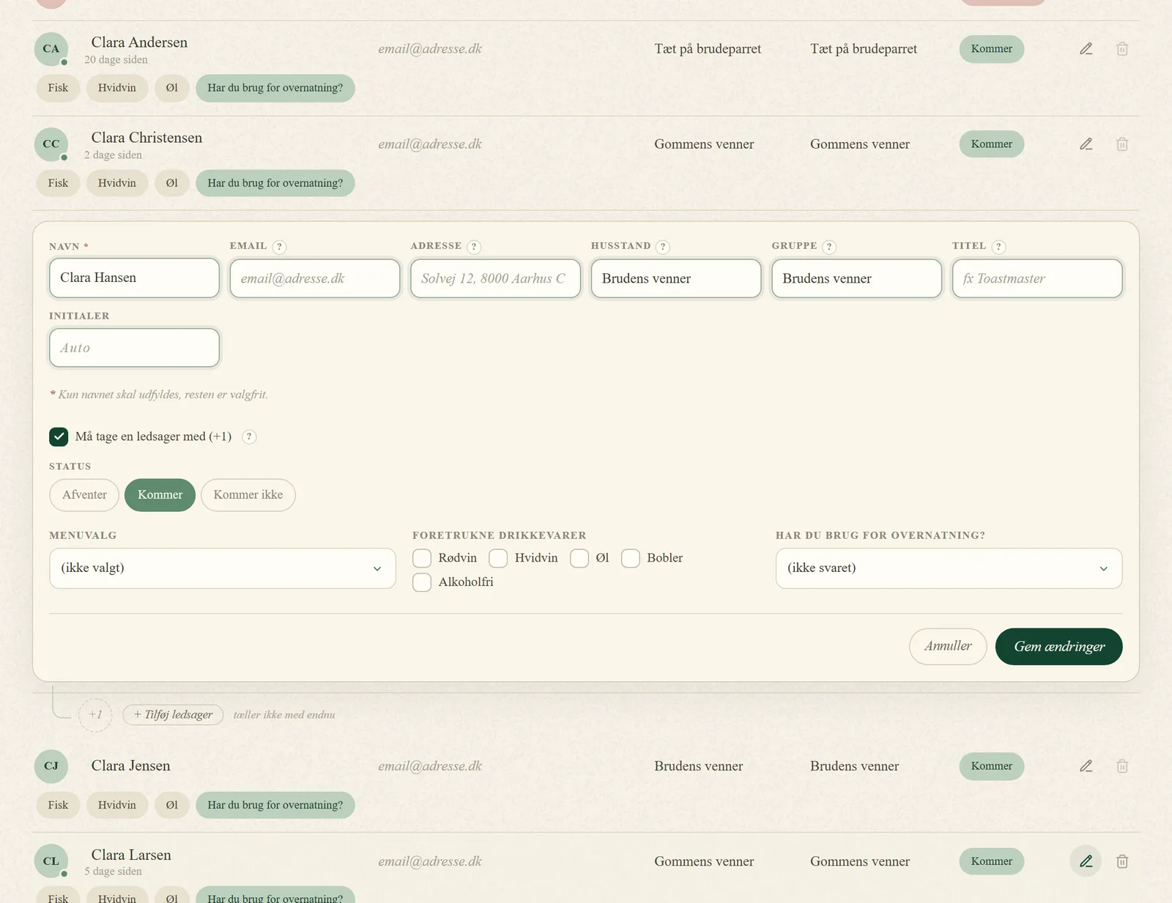
Task: Uncheck Må tage en ledsager med
Action: (x=59, y=436)
